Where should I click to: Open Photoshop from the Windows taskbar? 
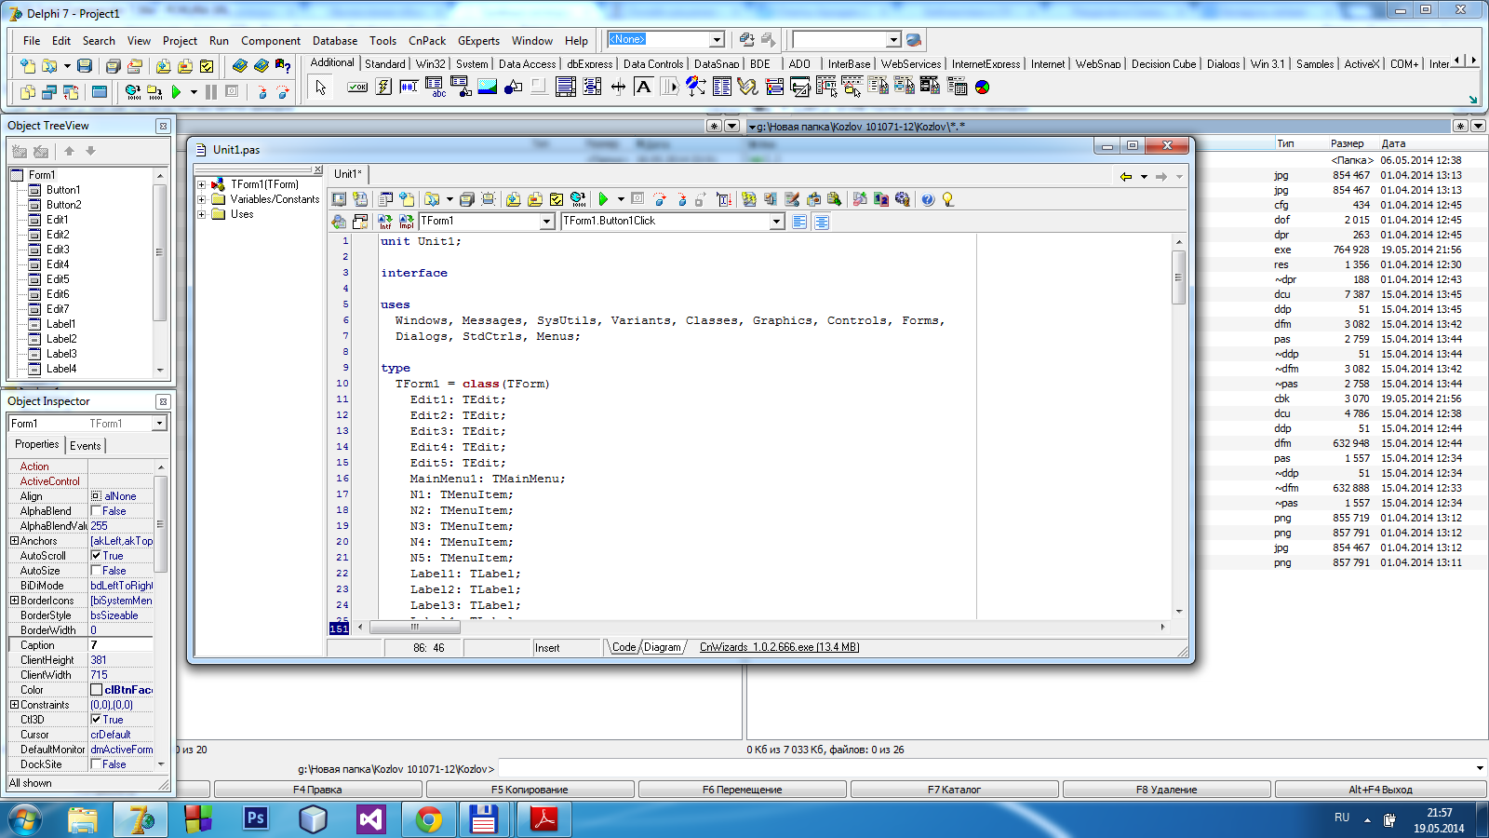(x=255, y=819)
